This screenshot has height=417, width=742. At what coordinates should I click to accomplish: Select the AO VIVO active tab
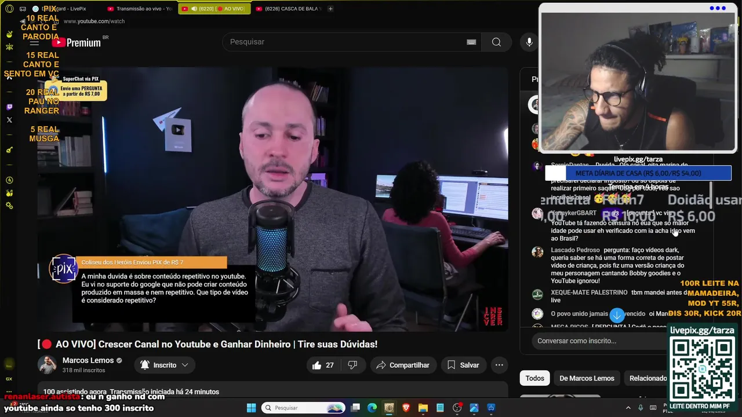(215, 9)
